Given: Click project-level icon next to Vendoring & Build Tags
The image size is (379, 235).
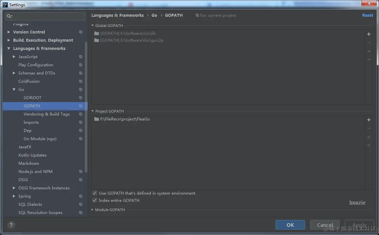Looking at the screenshot, I should pyautogui.click(x=81, y=114).
